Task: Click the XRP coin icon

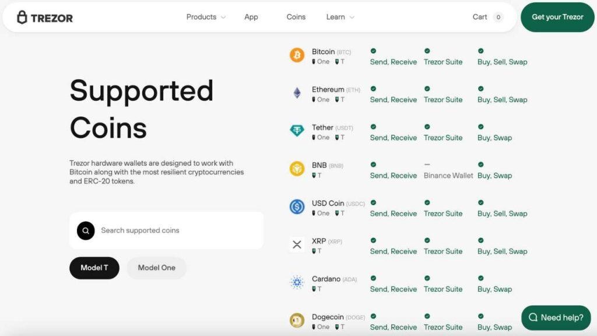Action: click(297, 244)
